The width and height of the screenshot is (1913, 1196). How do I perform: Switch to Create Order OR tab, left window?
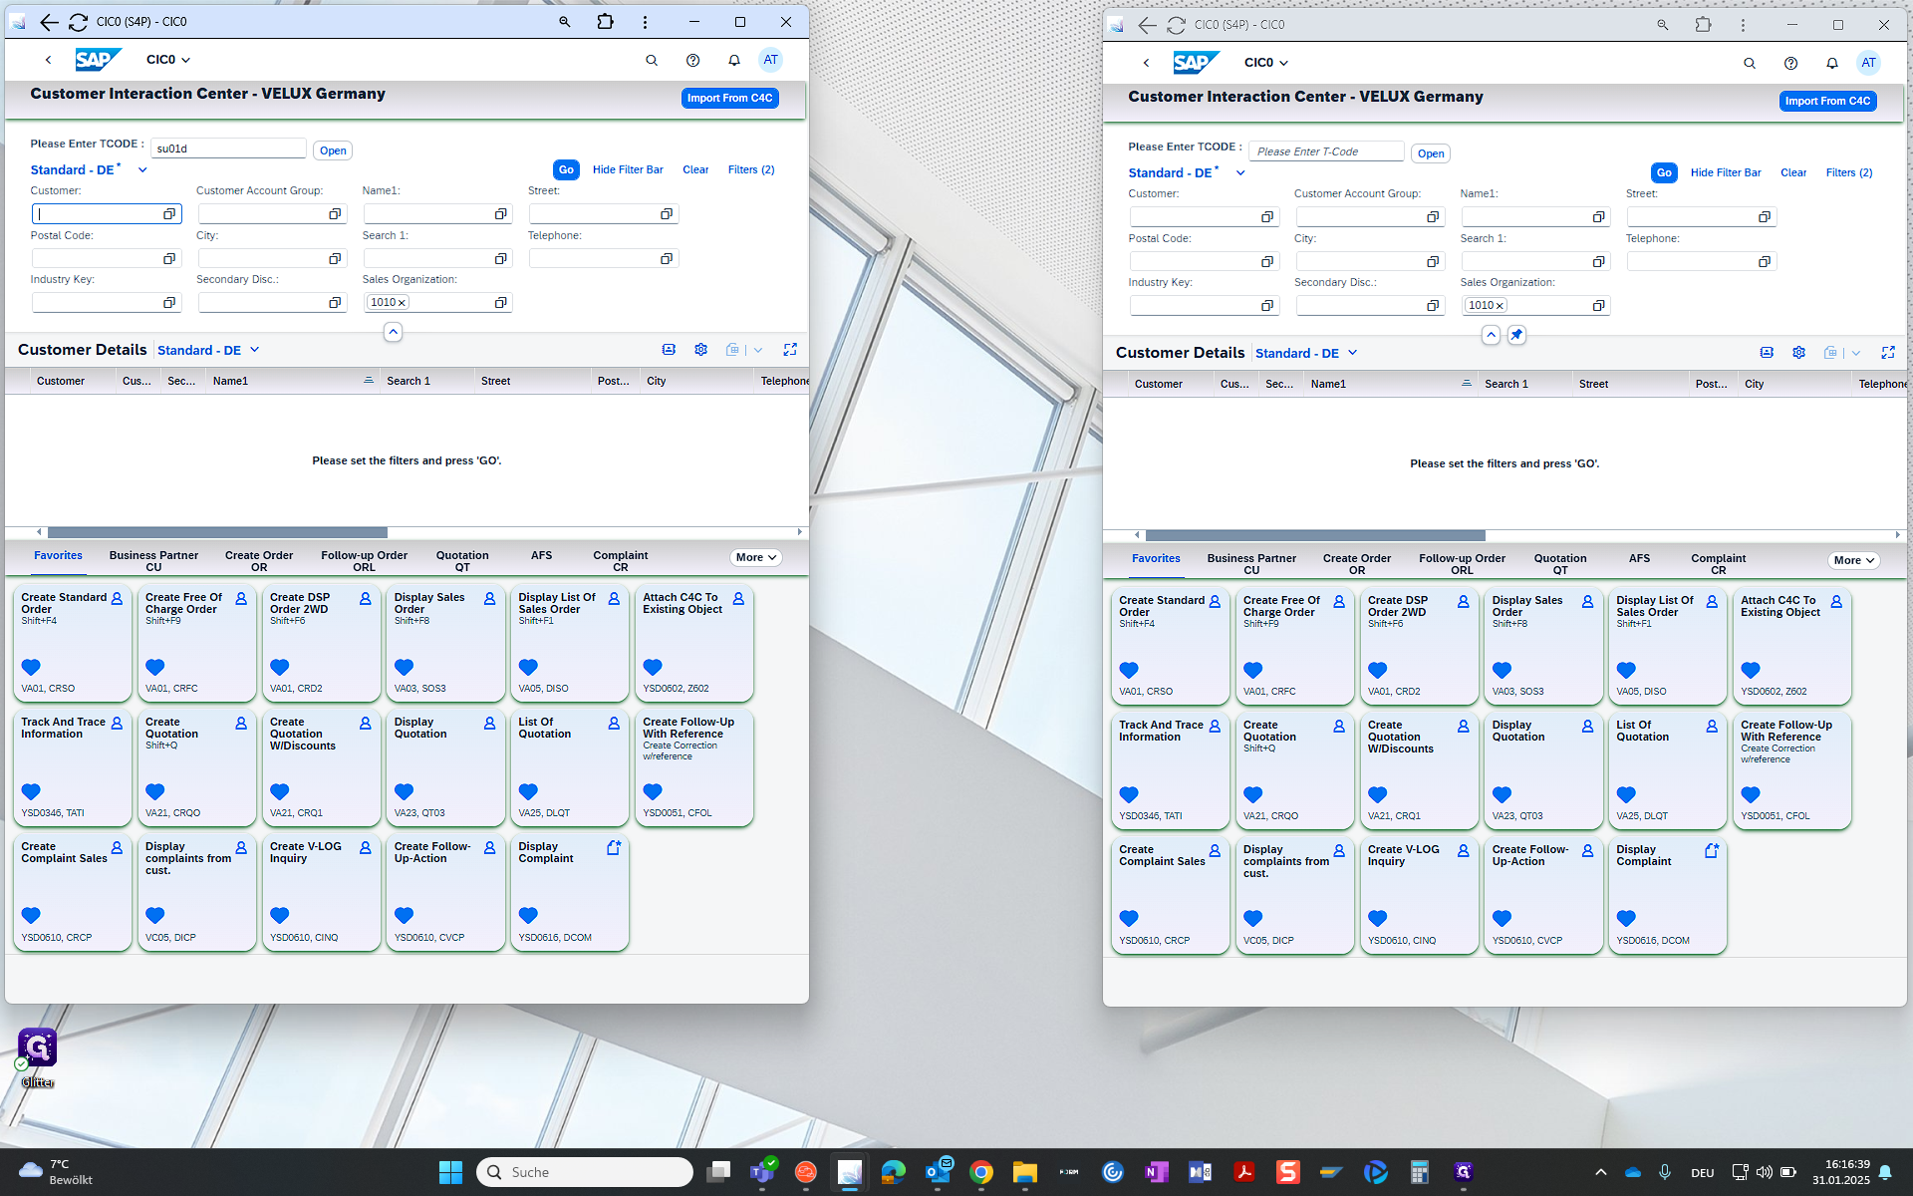point(259,561)
